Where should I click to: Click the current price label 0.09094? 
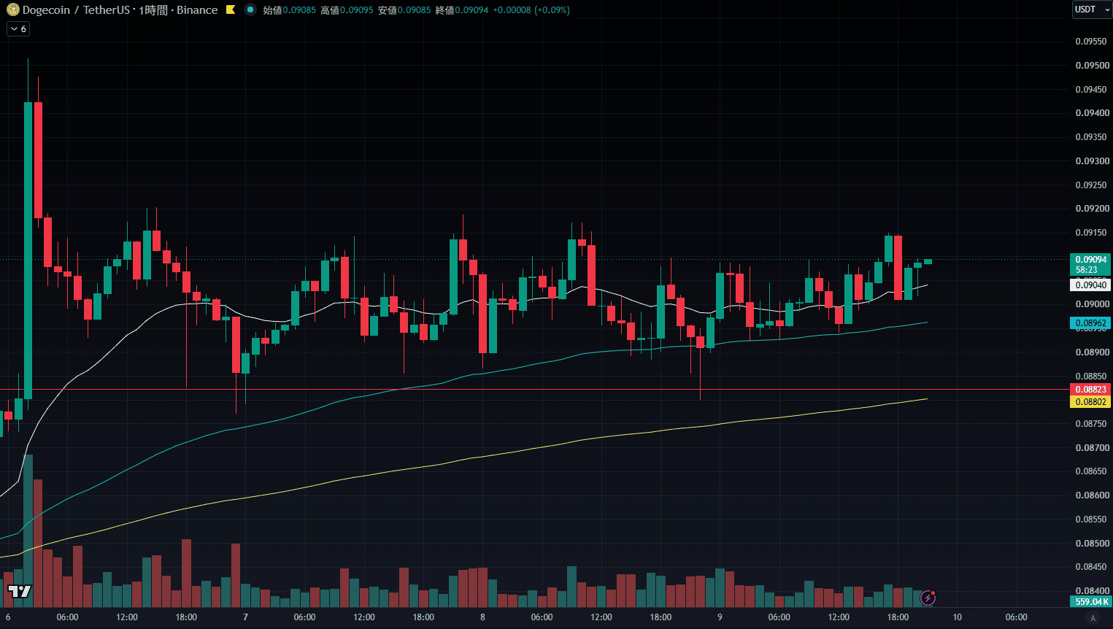pyautogui.click(x=1090, y=260)
